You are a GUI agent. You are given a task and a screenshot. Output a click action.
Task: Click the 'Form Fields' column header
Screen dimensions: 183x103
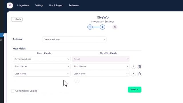pos(44,53)
